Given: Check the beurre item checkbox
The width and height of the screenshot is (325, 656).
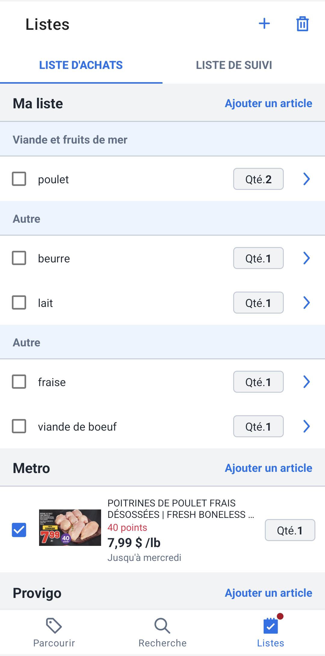Looking at the screenshot, I should point(19,258).
